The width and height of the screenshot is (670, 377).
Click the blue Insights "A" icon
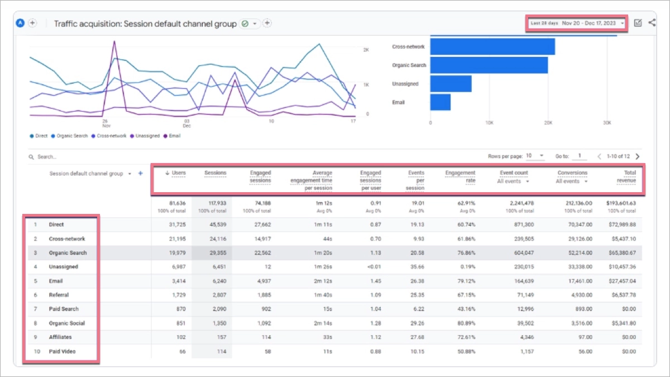pos(20,22)
